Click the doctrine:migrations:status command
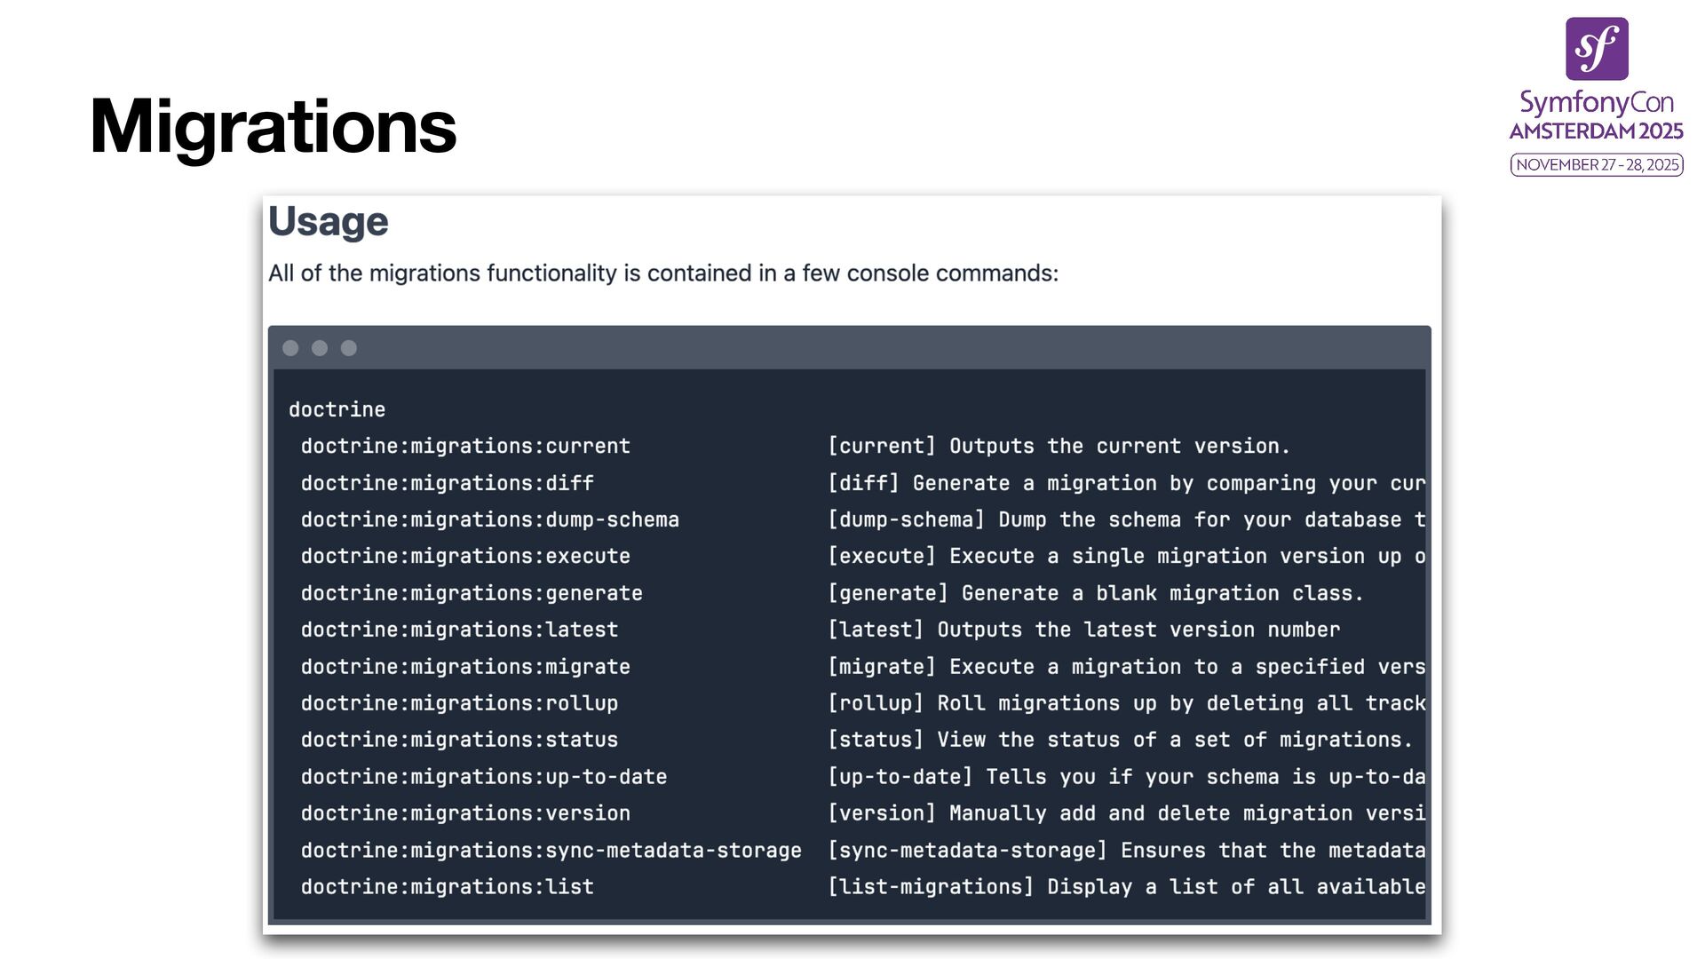The height and width of the screenshot is (959, 1705). [x=459, y=740]
